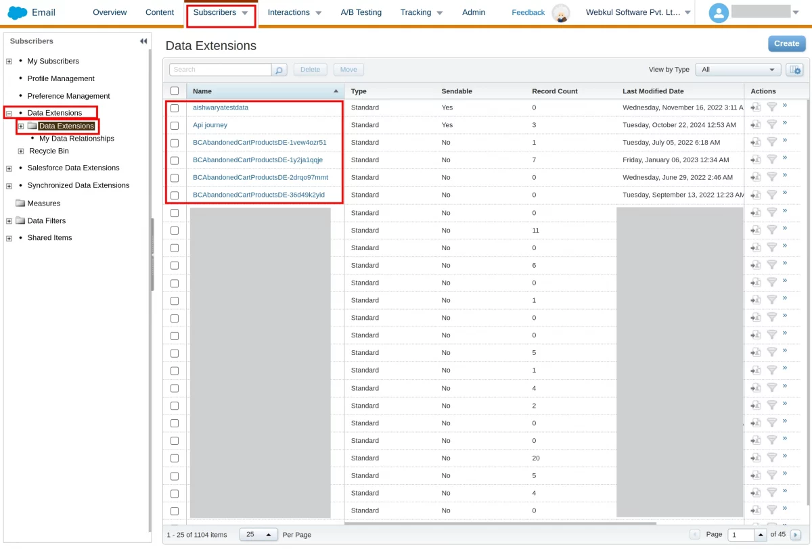Click the horizontal scrollbar under the table
The height and width of the screenshot is (549, 812).
500,523
